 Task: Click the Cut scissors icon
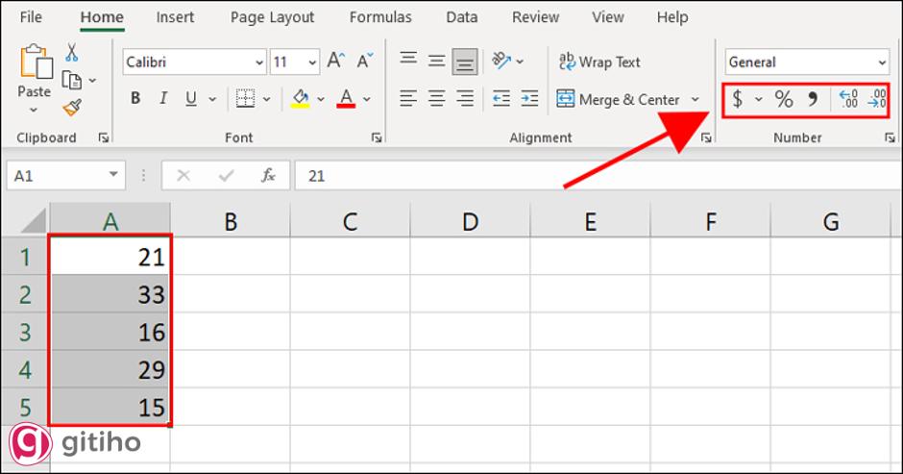71,53
